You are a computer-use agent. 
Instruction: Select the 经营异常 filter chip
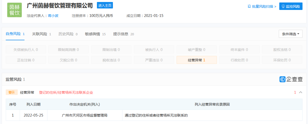coord(196,60)
